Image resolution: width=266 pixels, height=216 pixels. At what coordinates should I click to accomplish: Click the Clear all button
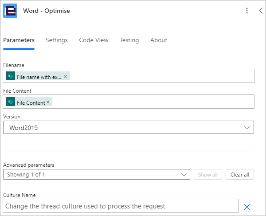pos(240,174)
